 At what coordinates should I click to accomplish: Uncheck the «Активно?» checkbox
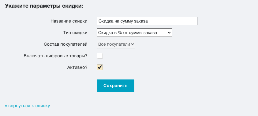[x=100, y=67]
